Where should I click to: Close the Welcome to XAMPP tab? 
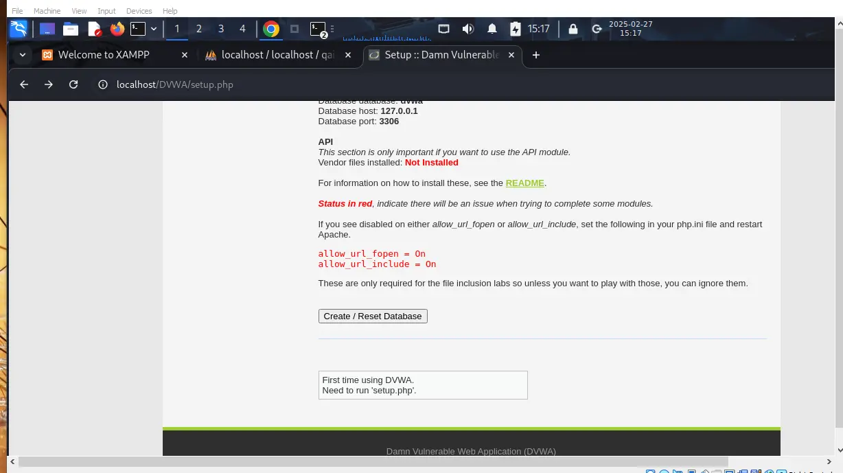point(184,55)
